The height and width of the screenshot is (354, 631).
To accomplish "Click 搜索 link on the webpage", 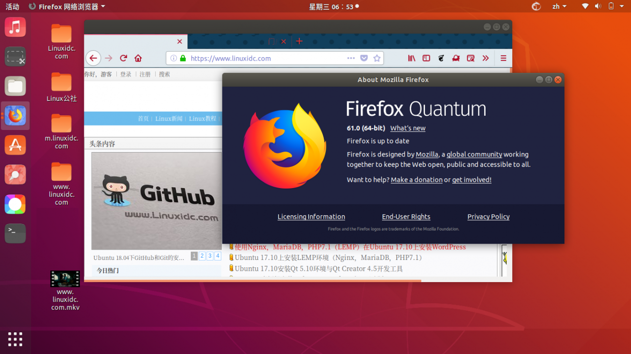I will tap(165, 74).
